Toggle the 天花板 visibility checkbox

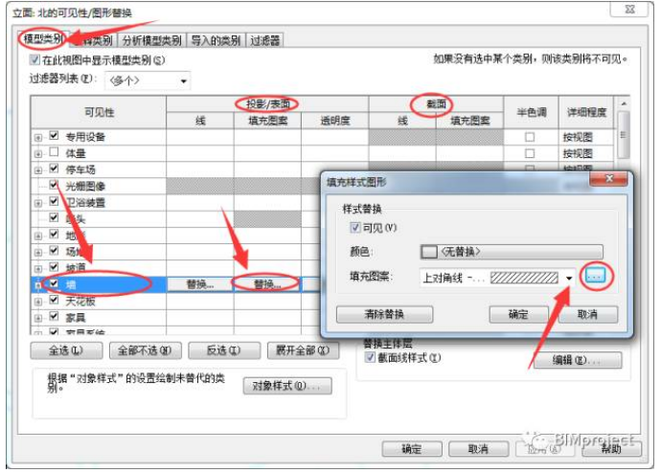54,300
